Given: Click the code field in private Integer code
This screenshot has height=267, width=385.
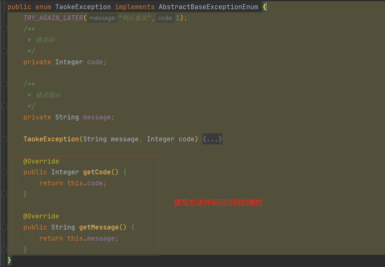Looking at the screenshot, I should pos(95,62).
